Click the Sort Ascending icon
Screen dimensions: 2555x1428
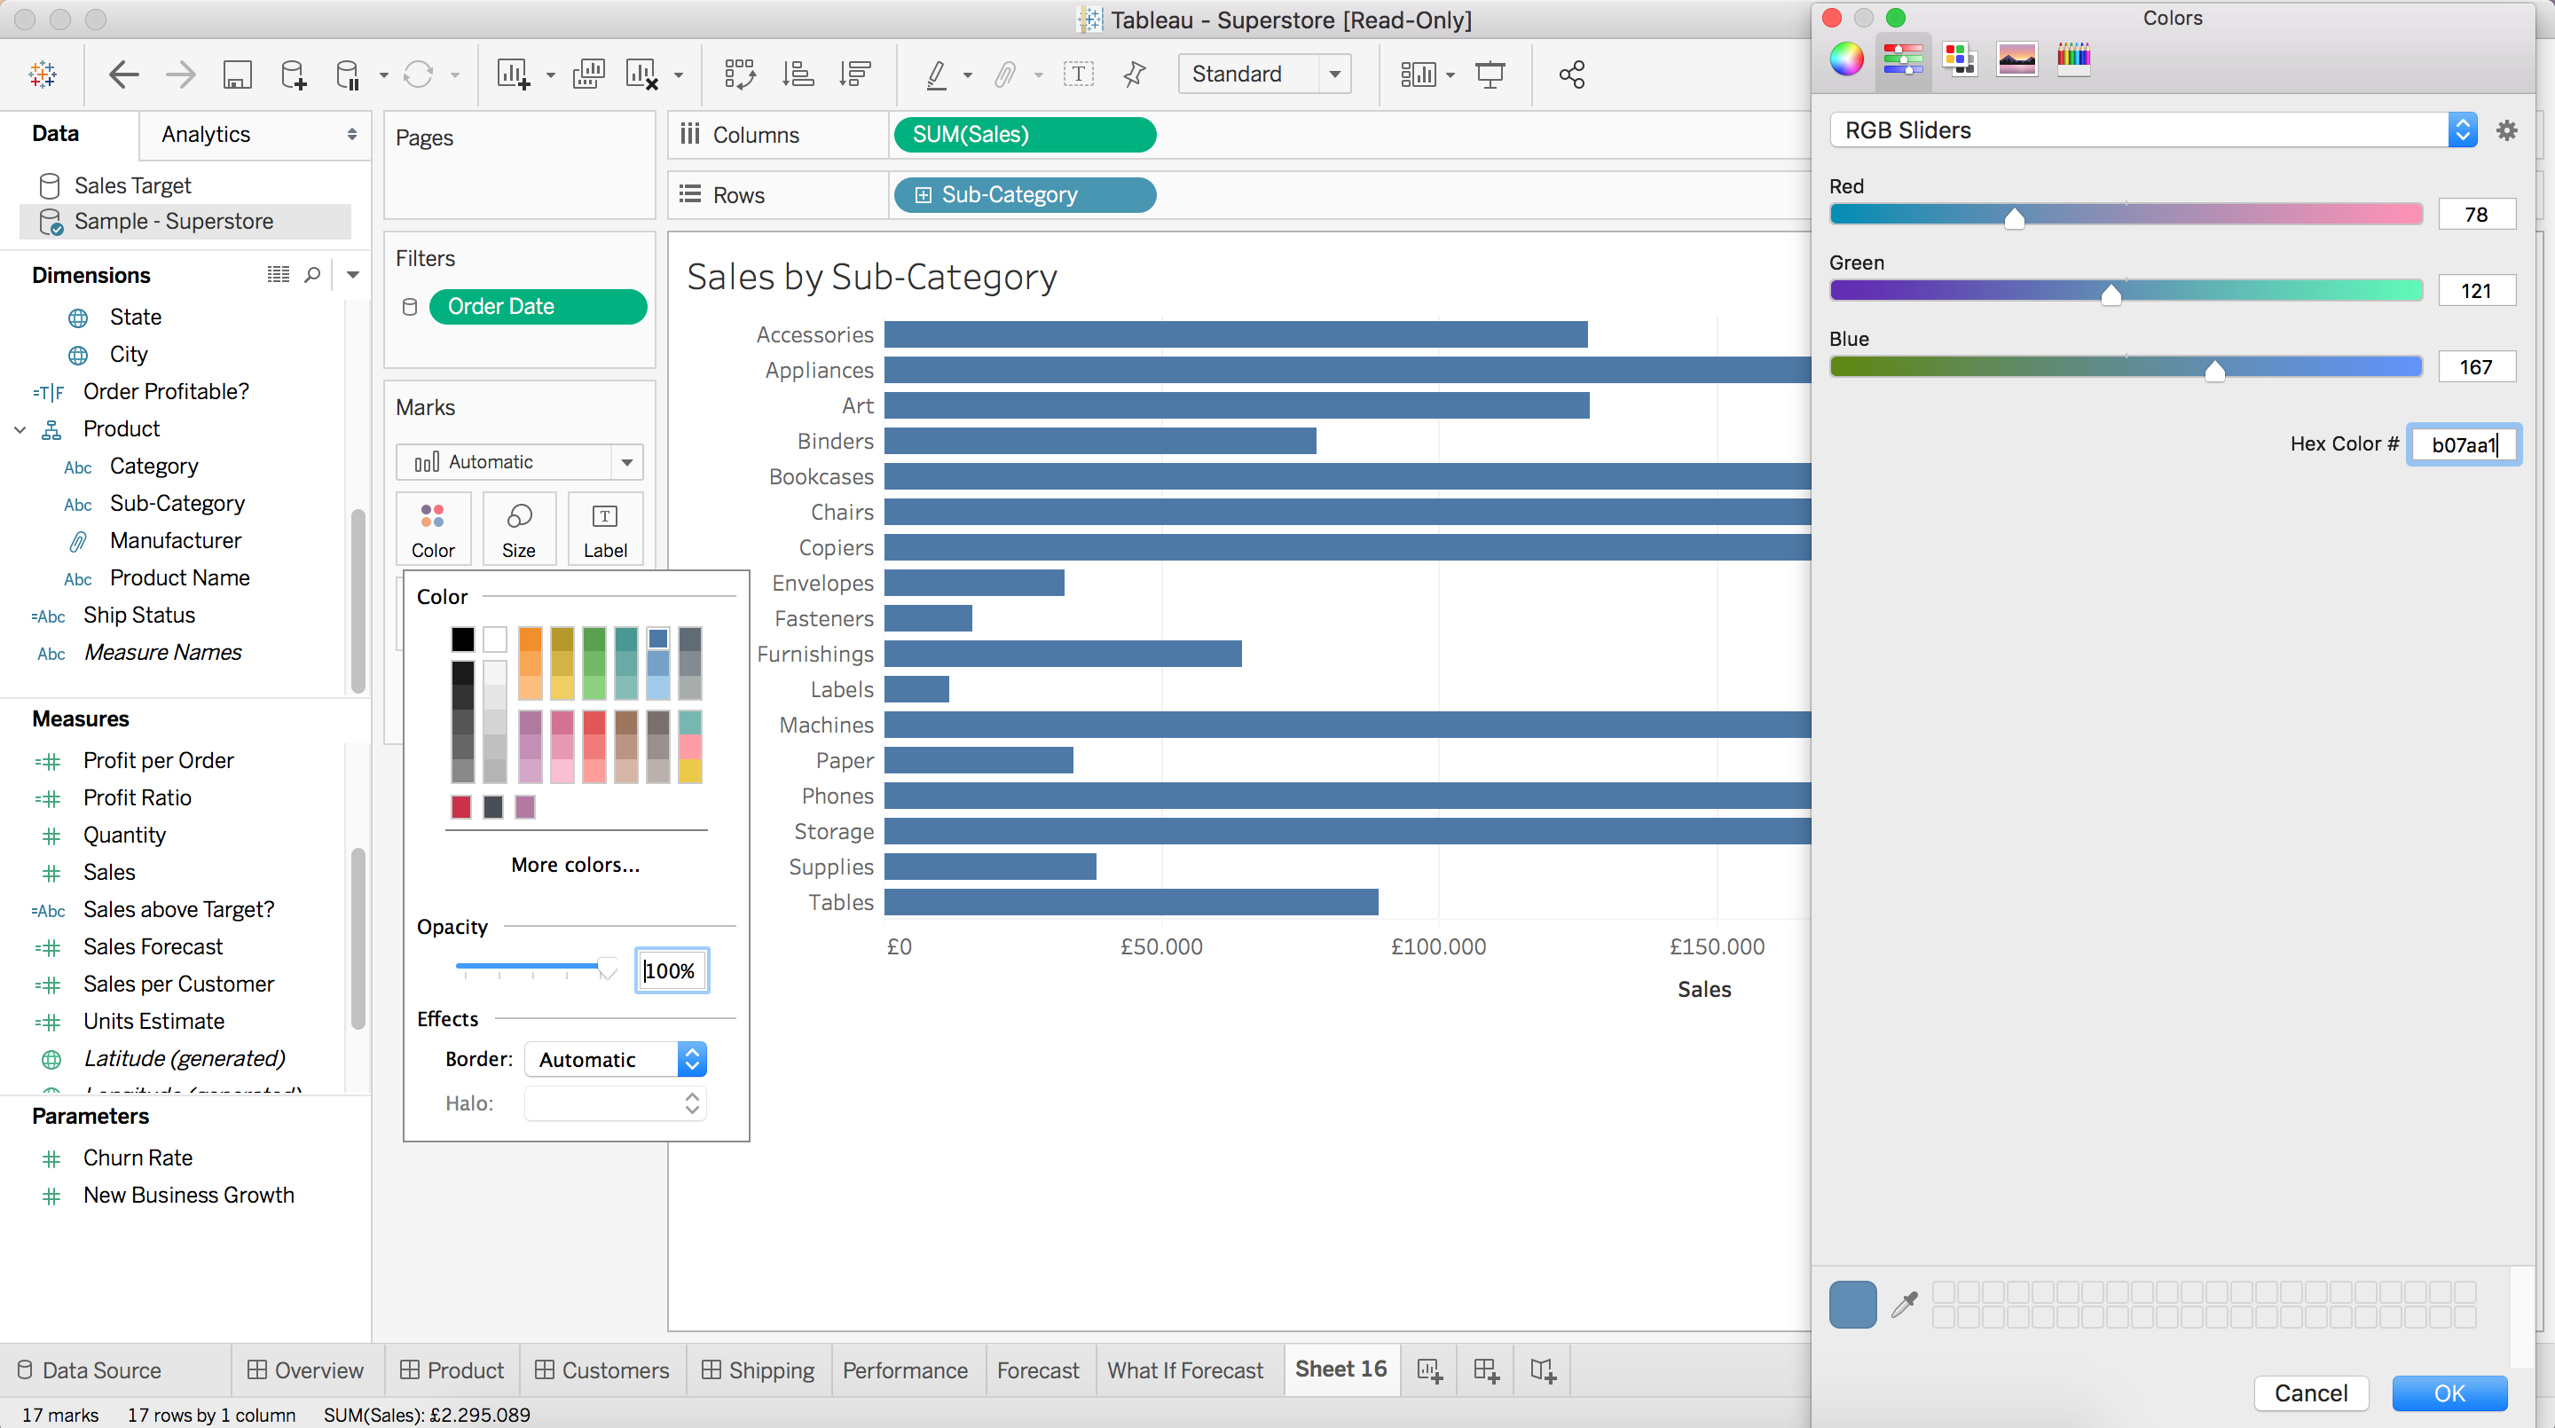pyautogui.click(x=798, y=75)
